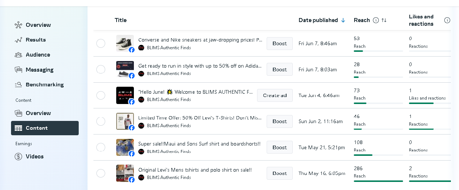
Task: Click the Messaging chat icon
Action: point(18,70)
